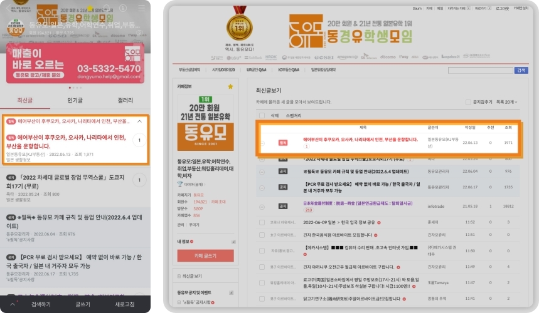Click 카페앱설치 in top bar
539x313 pixels.
pyautogui.click(x=521, y=9)
